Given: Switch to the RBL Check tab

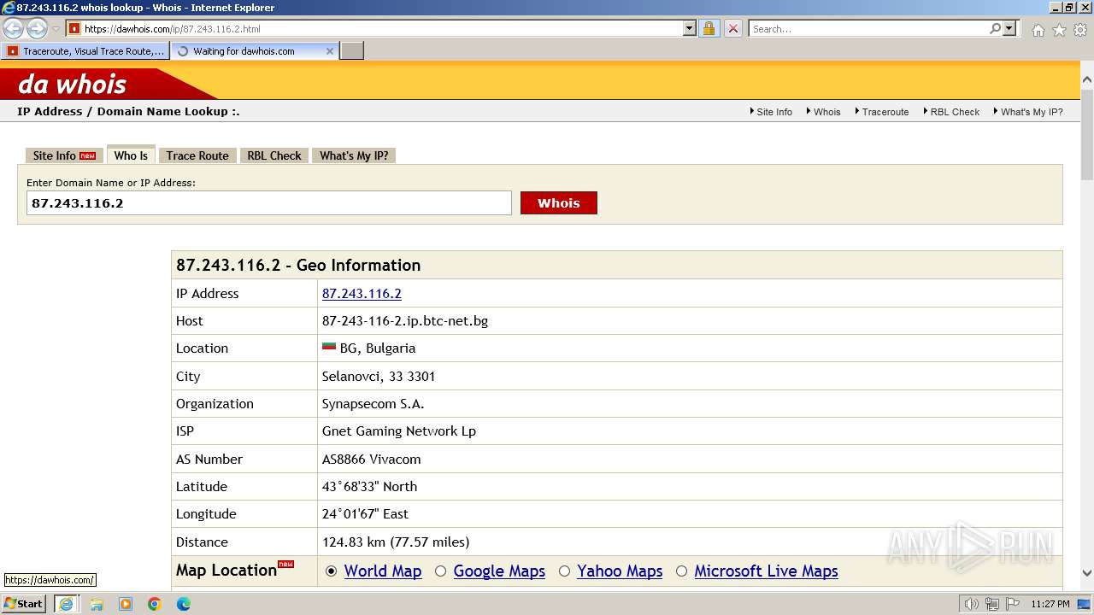Looking at the screenshot, I should [x=274, y=155].
